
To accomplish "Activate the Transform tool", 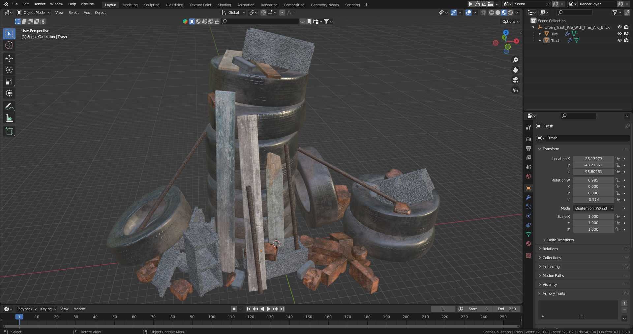I will pos(9,93).
